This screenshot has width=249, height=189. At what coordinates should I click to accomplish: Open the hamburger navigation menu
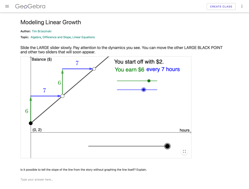pyautogui.click(x=7, y=6)
